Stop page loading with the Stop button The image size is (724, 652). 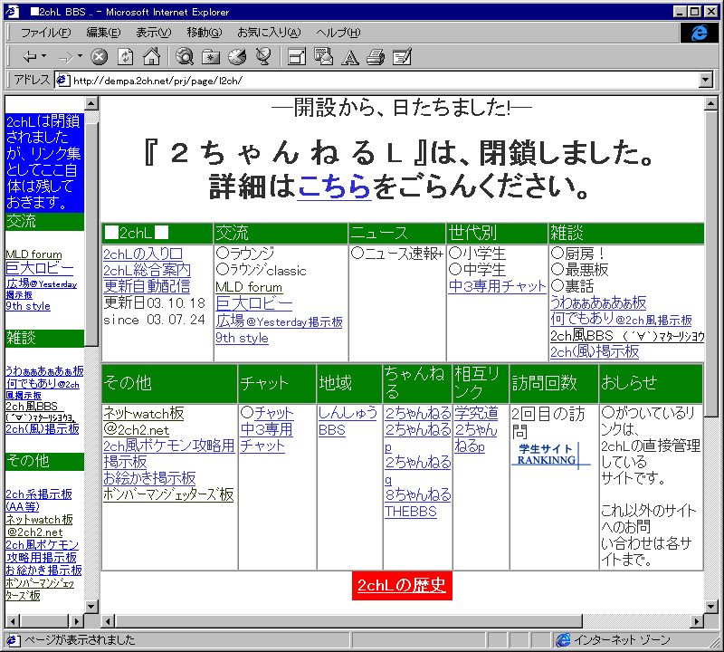(x=99, y=57)
